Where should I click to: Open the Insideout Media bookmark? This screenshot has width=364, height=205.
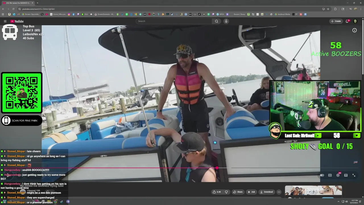point(282,14)
